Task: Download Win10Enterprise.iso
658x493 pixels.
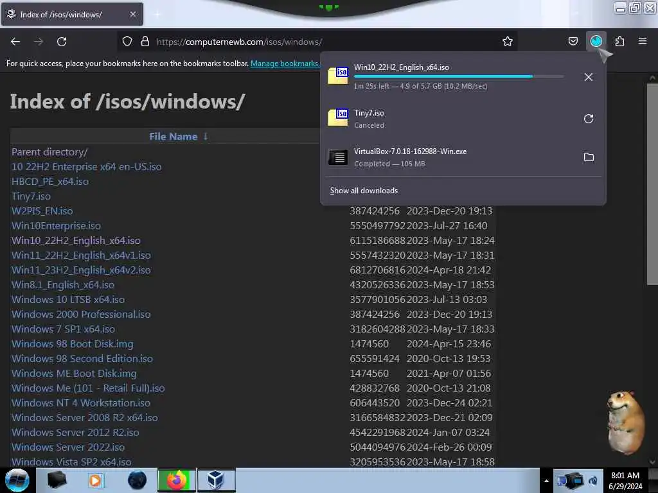Action: (57, 225)
